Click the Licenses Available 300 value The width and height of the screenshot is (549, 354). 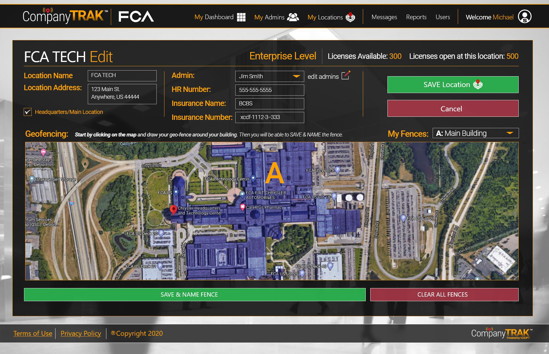pos(395,56)
